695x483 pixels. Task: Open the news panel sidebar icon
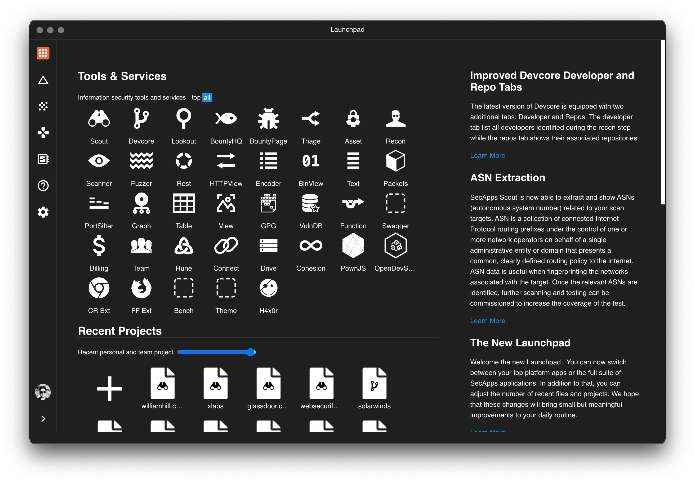(43, 159)
